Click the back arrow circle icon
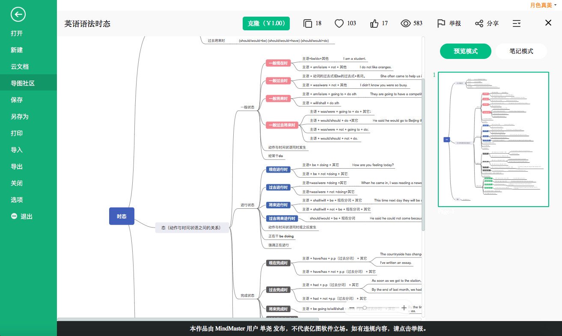This screenshot has height=336, width=562. coord(18,15)
